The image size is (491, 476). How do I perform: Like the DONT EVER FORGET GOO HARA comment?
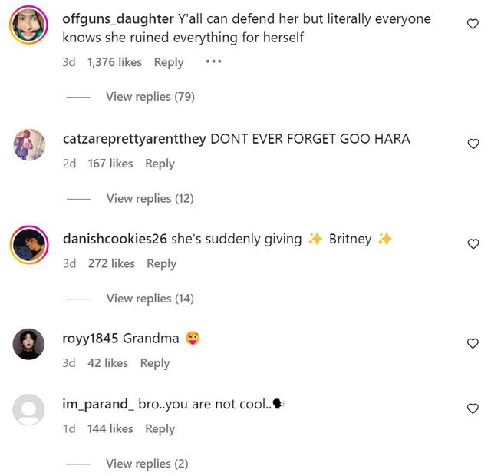pos(473,144)
